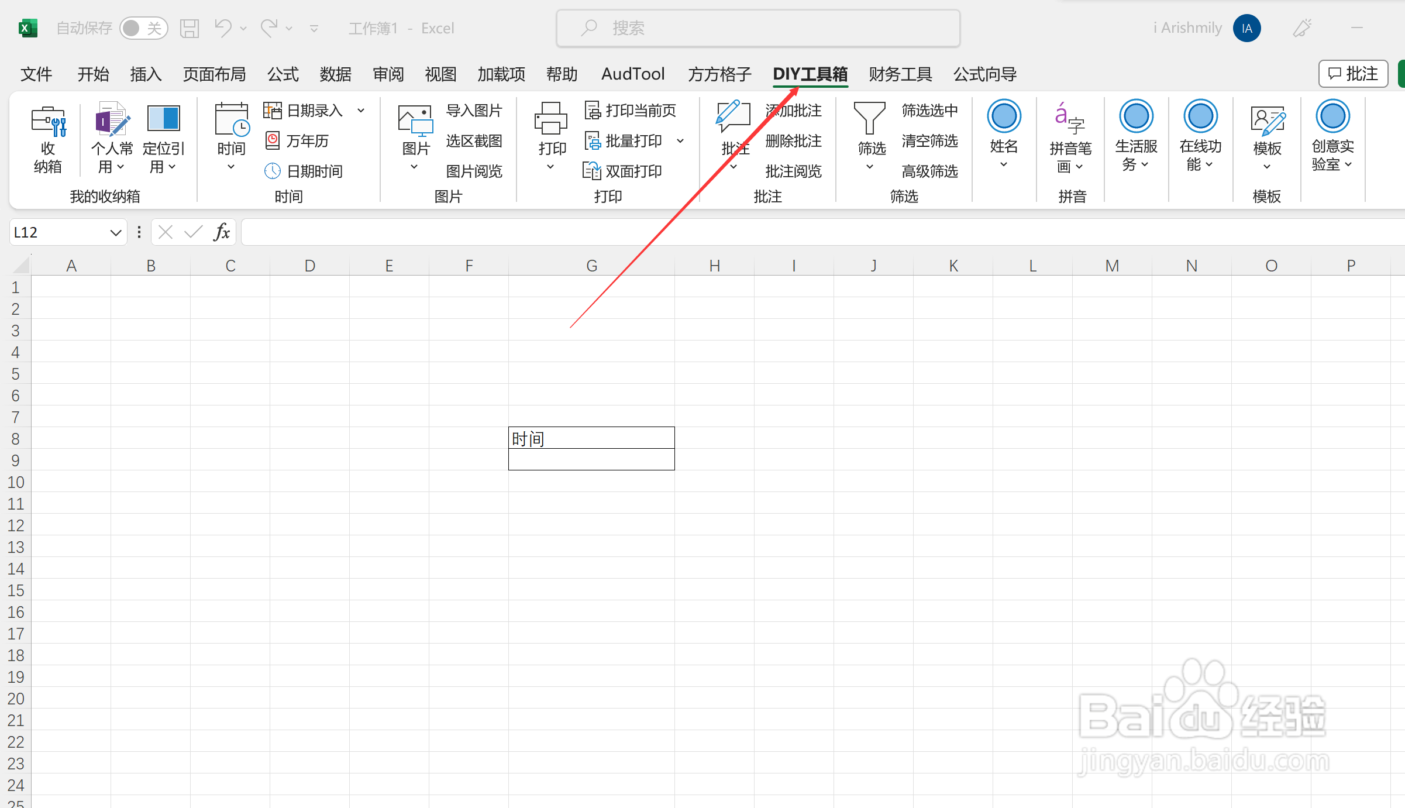
Task: Expand the 批量打印 dropdown arrow
Action: click(680, 140)
